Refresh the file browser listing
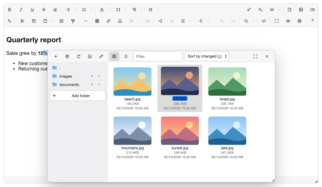Image resolution: width=322 pixels, height=187 pixels. 79,56
